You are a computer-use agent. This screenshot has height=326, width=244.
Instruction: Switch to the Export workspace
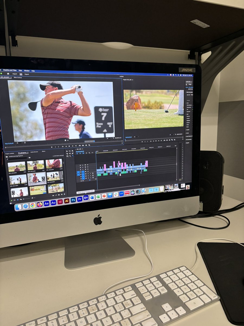pyautogui.click(x=27, y=74)
